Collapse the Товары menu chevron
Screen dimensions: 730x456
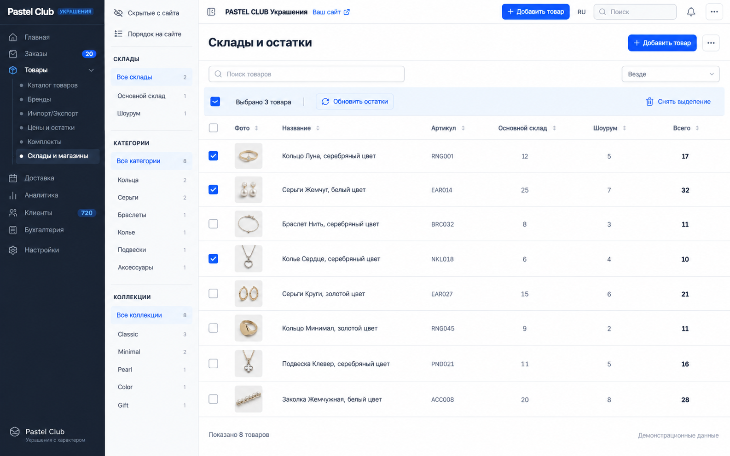(x=91, y=70)
